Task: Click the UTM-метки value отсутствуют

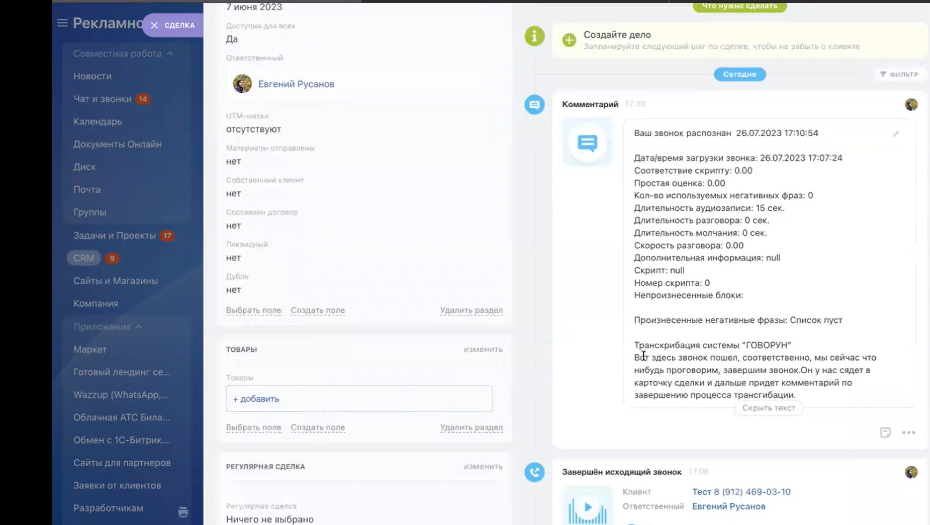Action: [x=253, y=129]
